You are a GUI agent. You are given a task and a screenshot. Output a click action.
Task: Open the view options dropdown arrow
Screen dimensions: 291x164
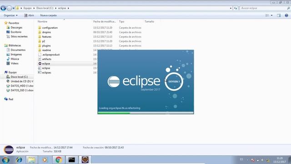[271, 15]
